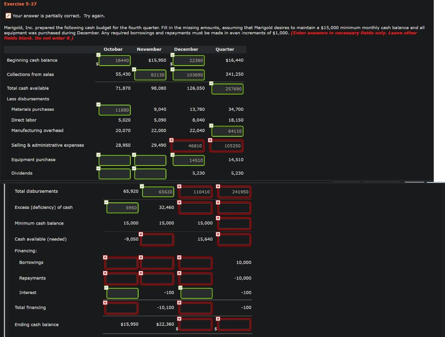
Task: Click the November cash available (needed) field
Action: 157,240
